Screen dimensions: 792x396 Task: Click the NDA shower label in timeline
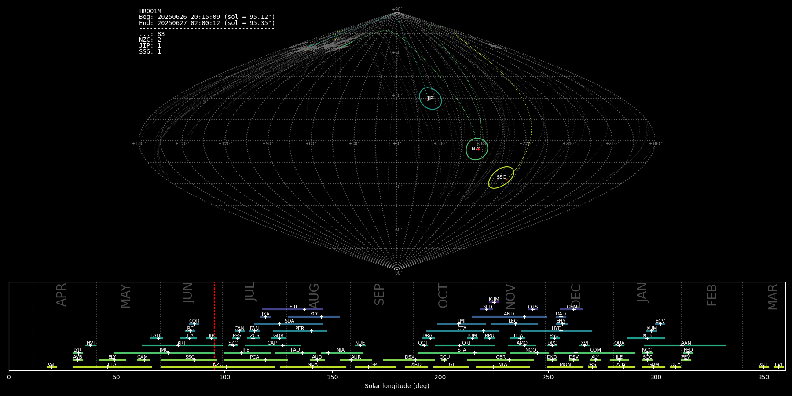312,365
